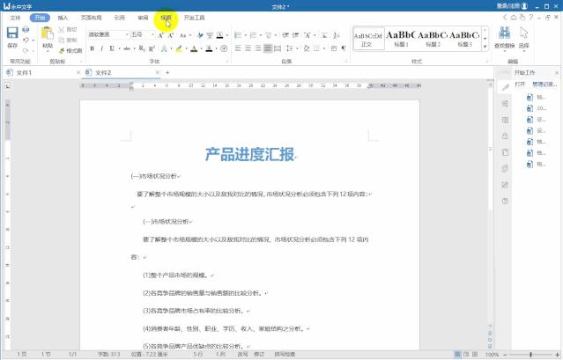Switch to the Insert (插入) tab

point(63,18)
